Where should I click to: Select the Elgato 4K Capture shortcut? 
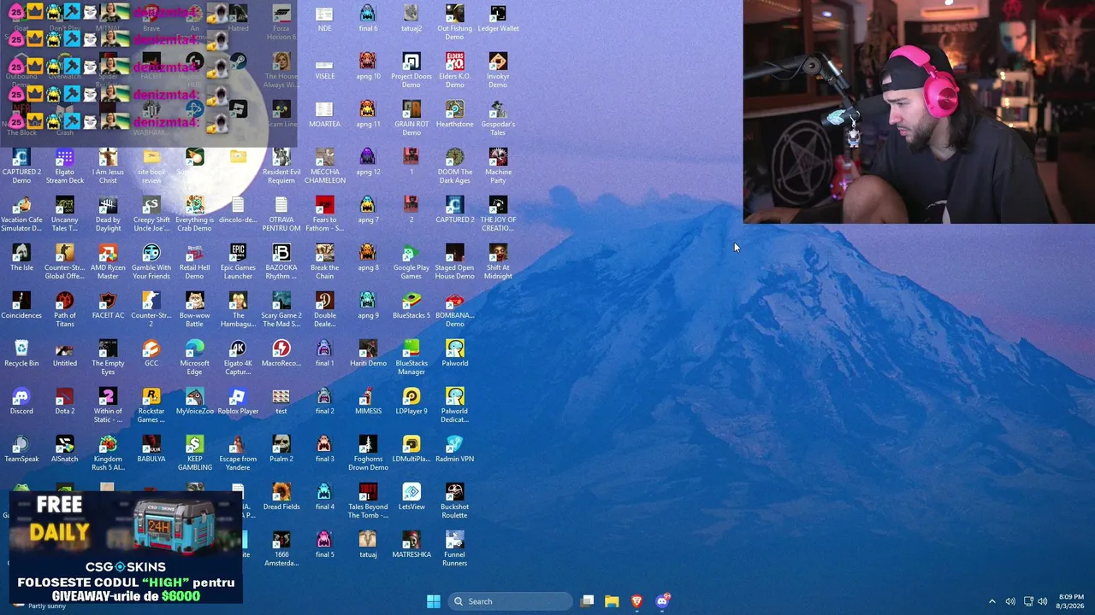[x=238, y=358]
